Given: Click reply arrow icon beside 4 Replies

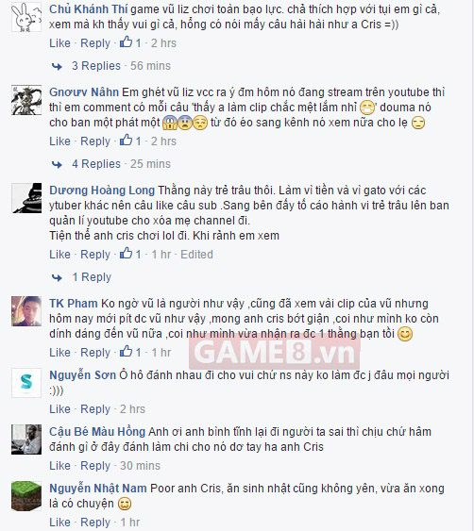Looking at the screenshot, I should coord(57,165).
